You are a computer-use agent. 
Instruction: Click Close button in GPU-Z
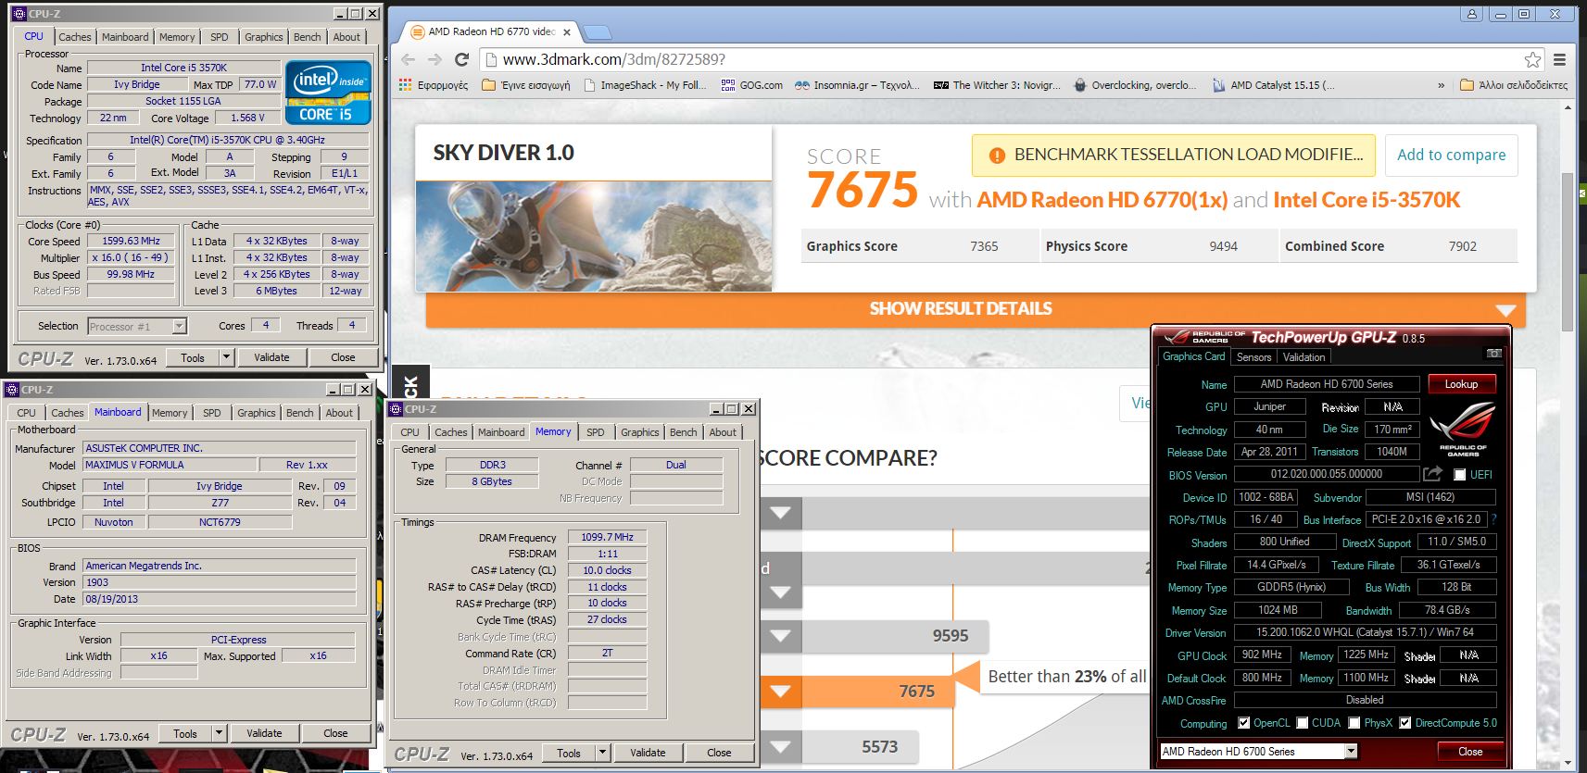coord(1470,752)
